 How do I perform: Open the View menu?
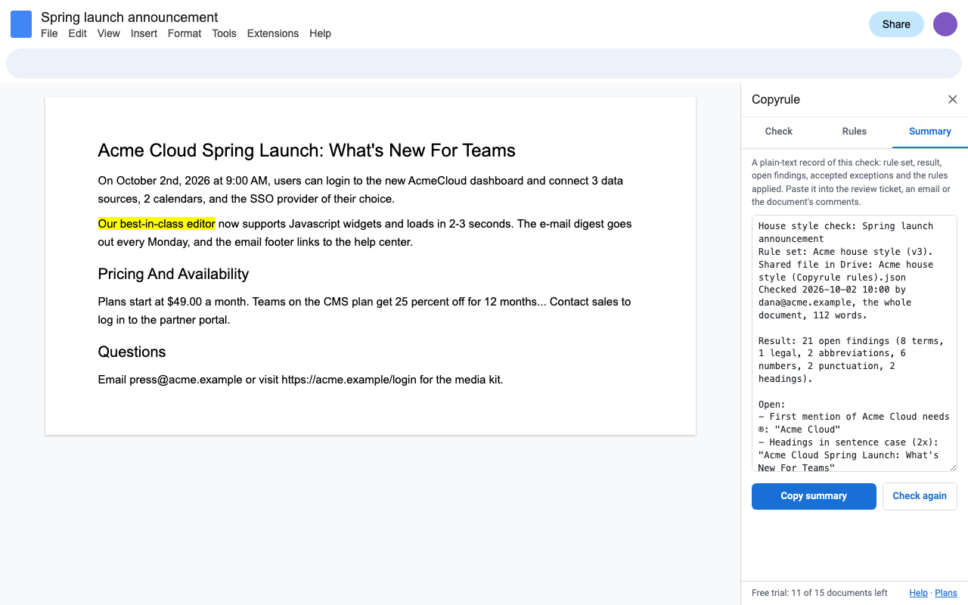pos(109,33)
